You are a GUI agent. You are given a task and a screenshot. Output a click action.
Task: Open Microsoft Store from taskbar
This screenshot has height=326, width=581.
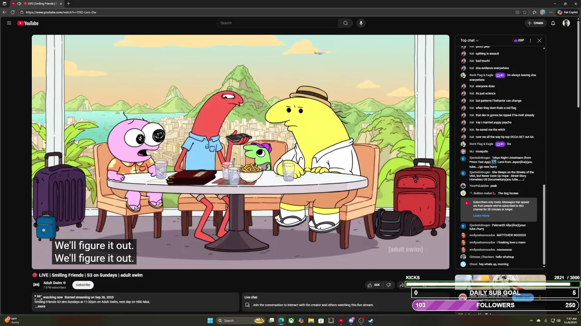pos(321,321)
